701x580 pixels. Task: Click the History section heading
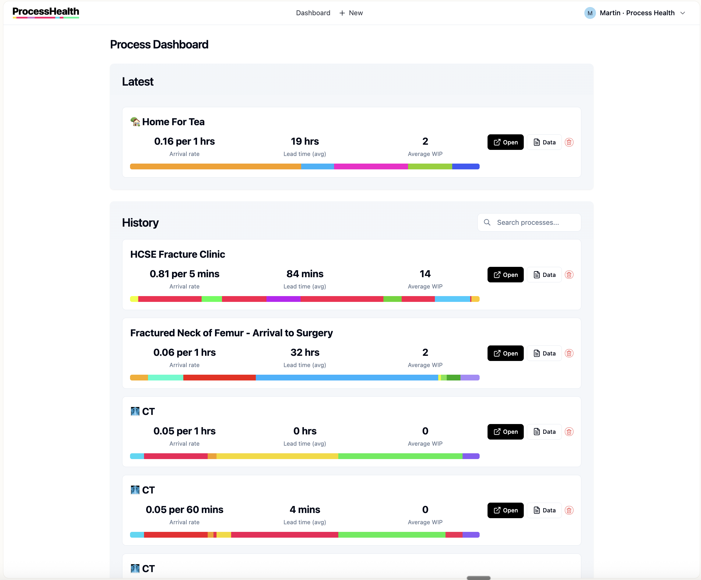140,223
